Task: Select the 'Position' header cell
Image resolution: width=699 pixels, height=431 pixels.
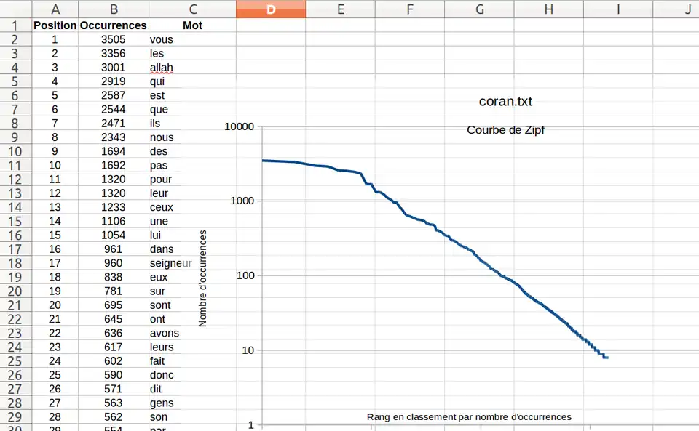Action: pyautogui.click(x=55, y=25)
